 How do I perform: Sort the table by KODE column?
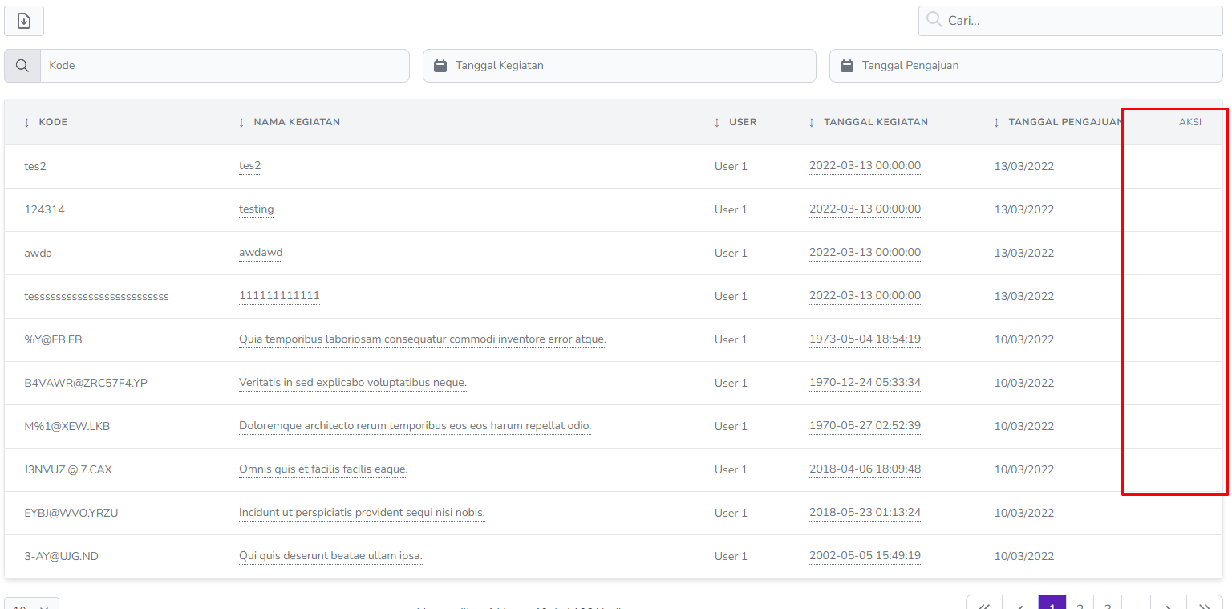(28, 122)
